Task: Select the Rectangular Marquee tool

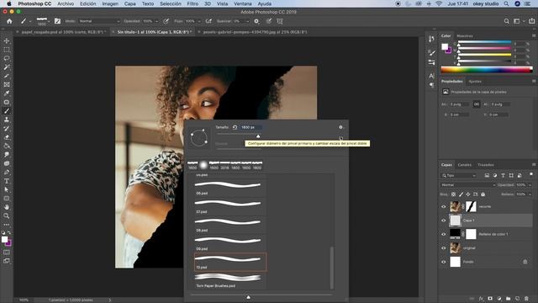Action: [x=7, y=50]
